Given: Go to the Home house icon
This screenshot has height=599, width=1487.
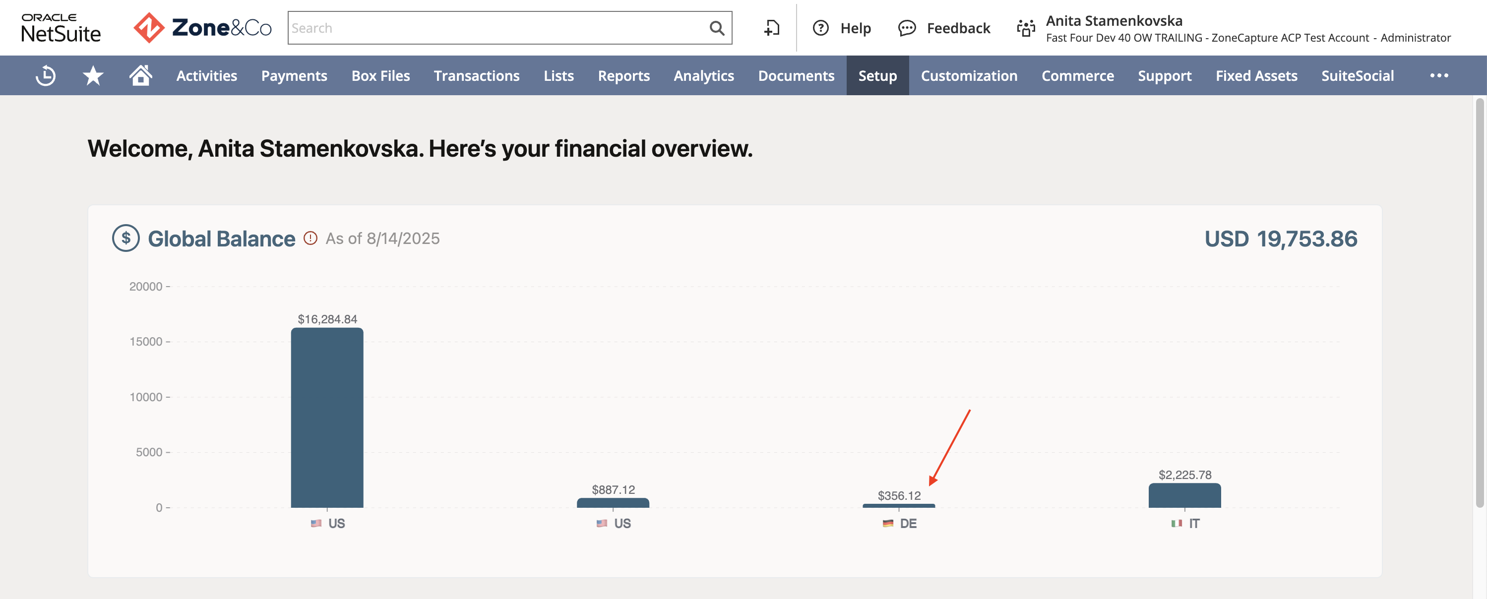Looking at the screenshot, I should 140,75.
